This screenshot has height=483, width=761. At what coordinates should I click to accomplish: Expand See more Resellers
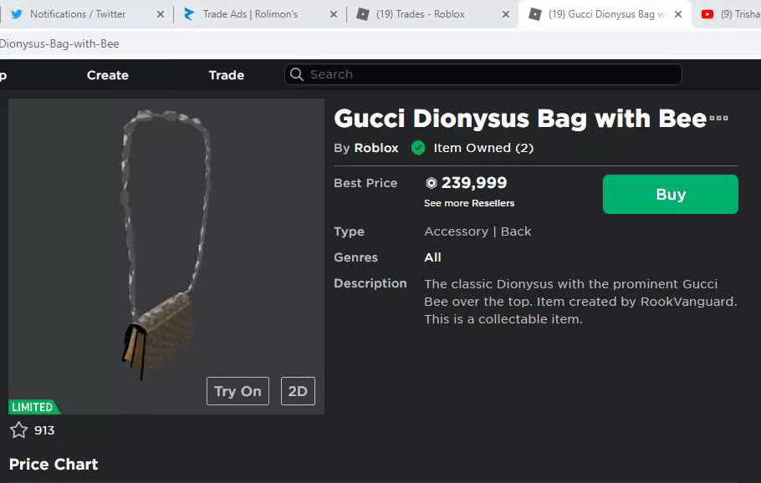click(469, 203)
